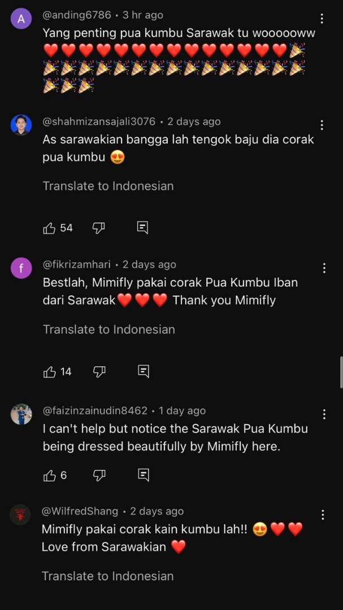
Task: Open anding6786's purple profile avatar
Action: click(21, 19)
